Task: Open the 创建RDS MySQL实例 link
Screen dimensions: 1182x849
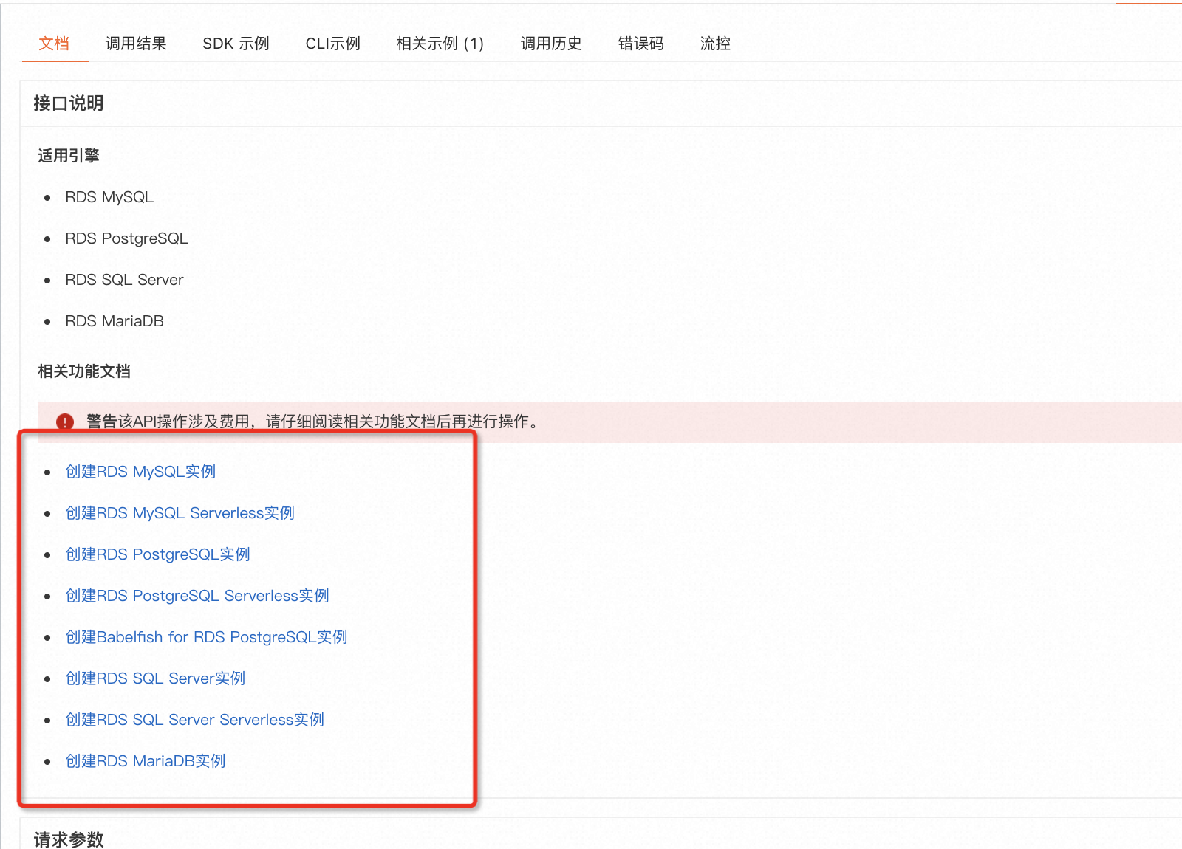Action: click(140, 472)
